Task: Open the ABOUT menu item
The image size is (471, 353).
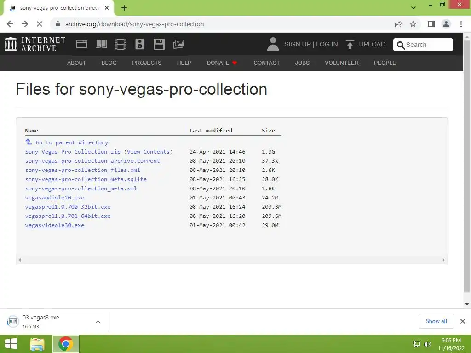Action: [x=77, y=63]
